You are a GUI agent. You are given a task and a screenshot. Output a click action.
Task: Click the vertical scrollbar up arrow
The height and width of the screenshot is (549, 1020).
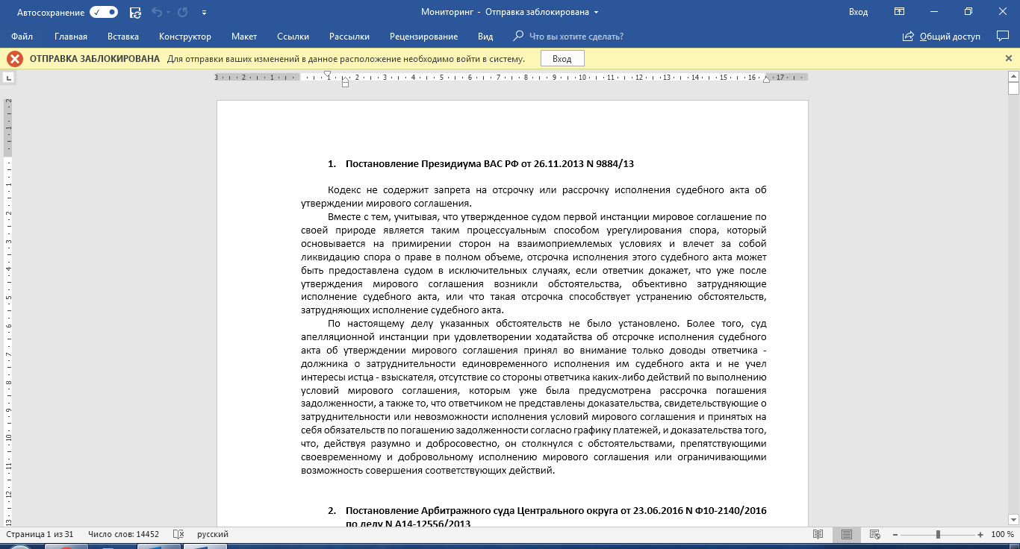point(1013,77)
